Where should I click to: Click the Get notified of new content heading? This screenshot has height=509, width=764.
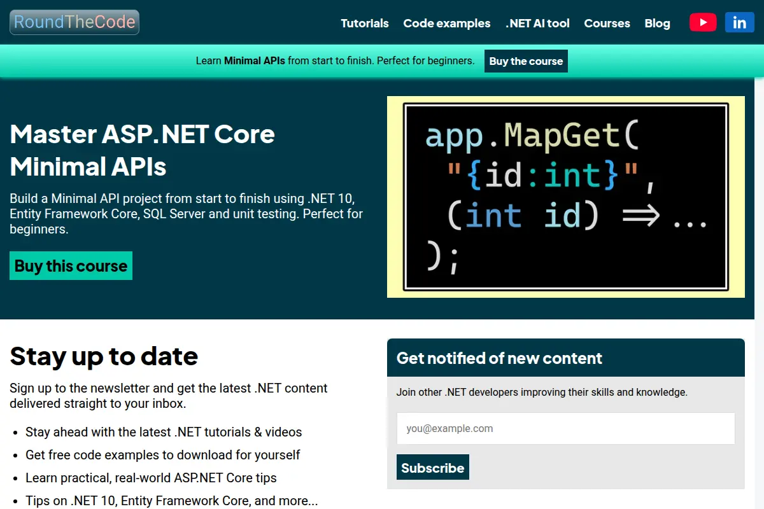tap(499, 358)
